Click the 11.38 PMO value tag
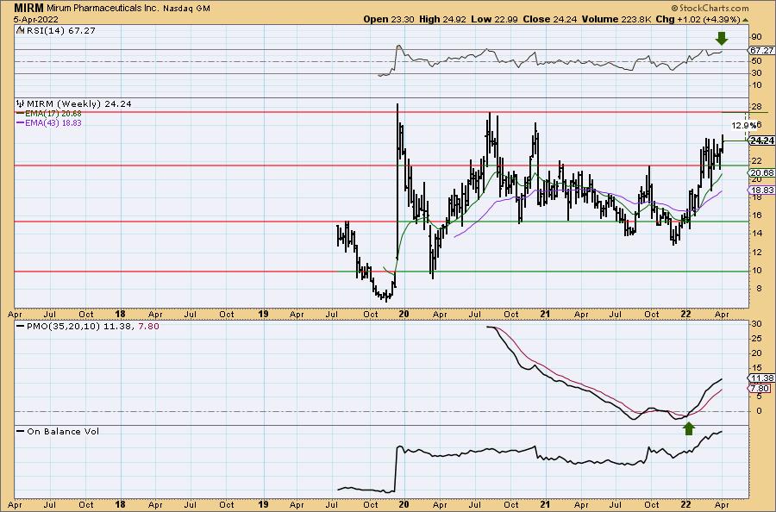Screen dimensions: 776x512 [x=761, y=378]
